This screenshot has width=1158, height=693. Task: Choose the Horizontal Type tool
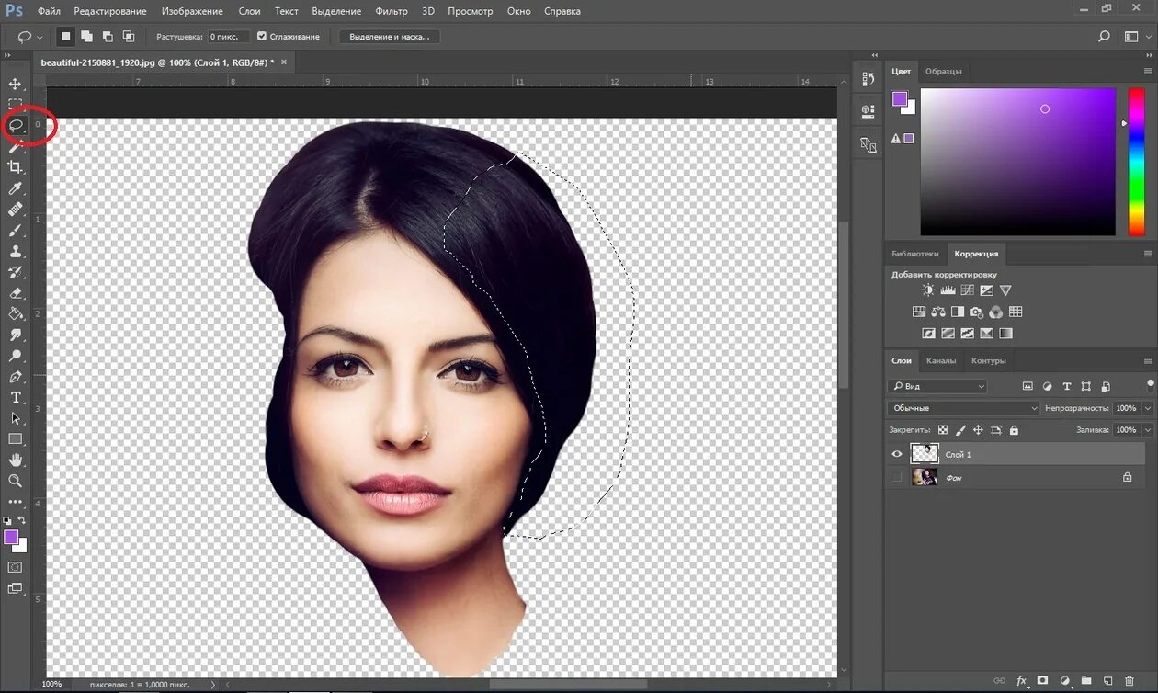click(x=16, y=397)
